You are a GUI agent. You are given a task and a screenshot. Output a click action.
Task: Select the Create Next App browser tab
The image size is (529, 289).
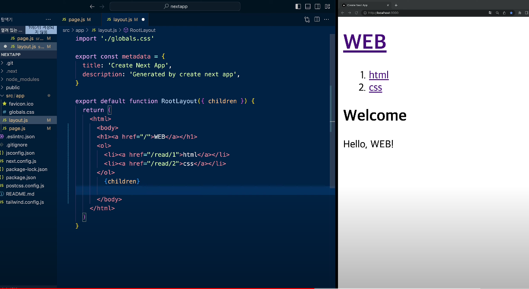click(366, 5)
